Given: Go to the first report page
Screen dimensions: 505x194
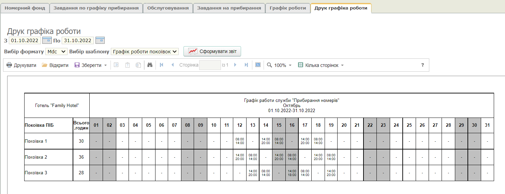Looking at the screenshot, I should [161, 65].
